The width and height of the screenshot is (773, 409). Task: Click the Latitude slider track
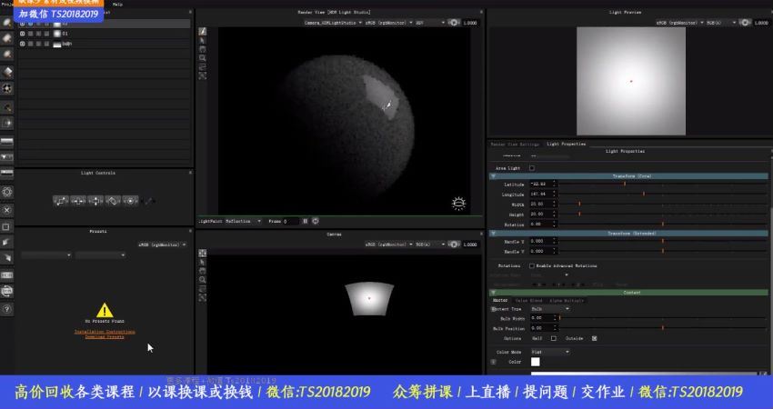[x=663, y=184]
